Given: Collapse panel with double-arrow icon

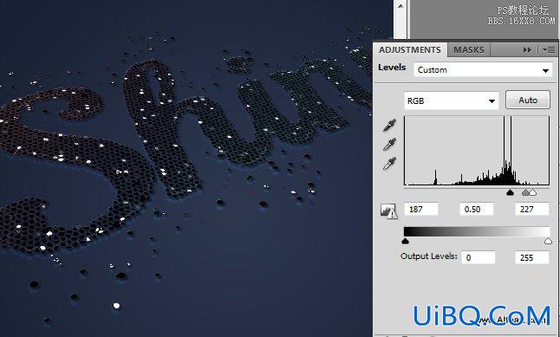Looking at the screenshot, I should point(527,50).
